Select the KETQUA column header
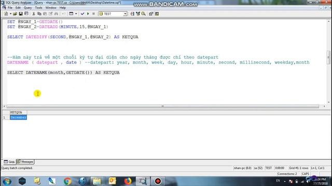This screenshot has height=186, width=332. click(x=18, y=113)
